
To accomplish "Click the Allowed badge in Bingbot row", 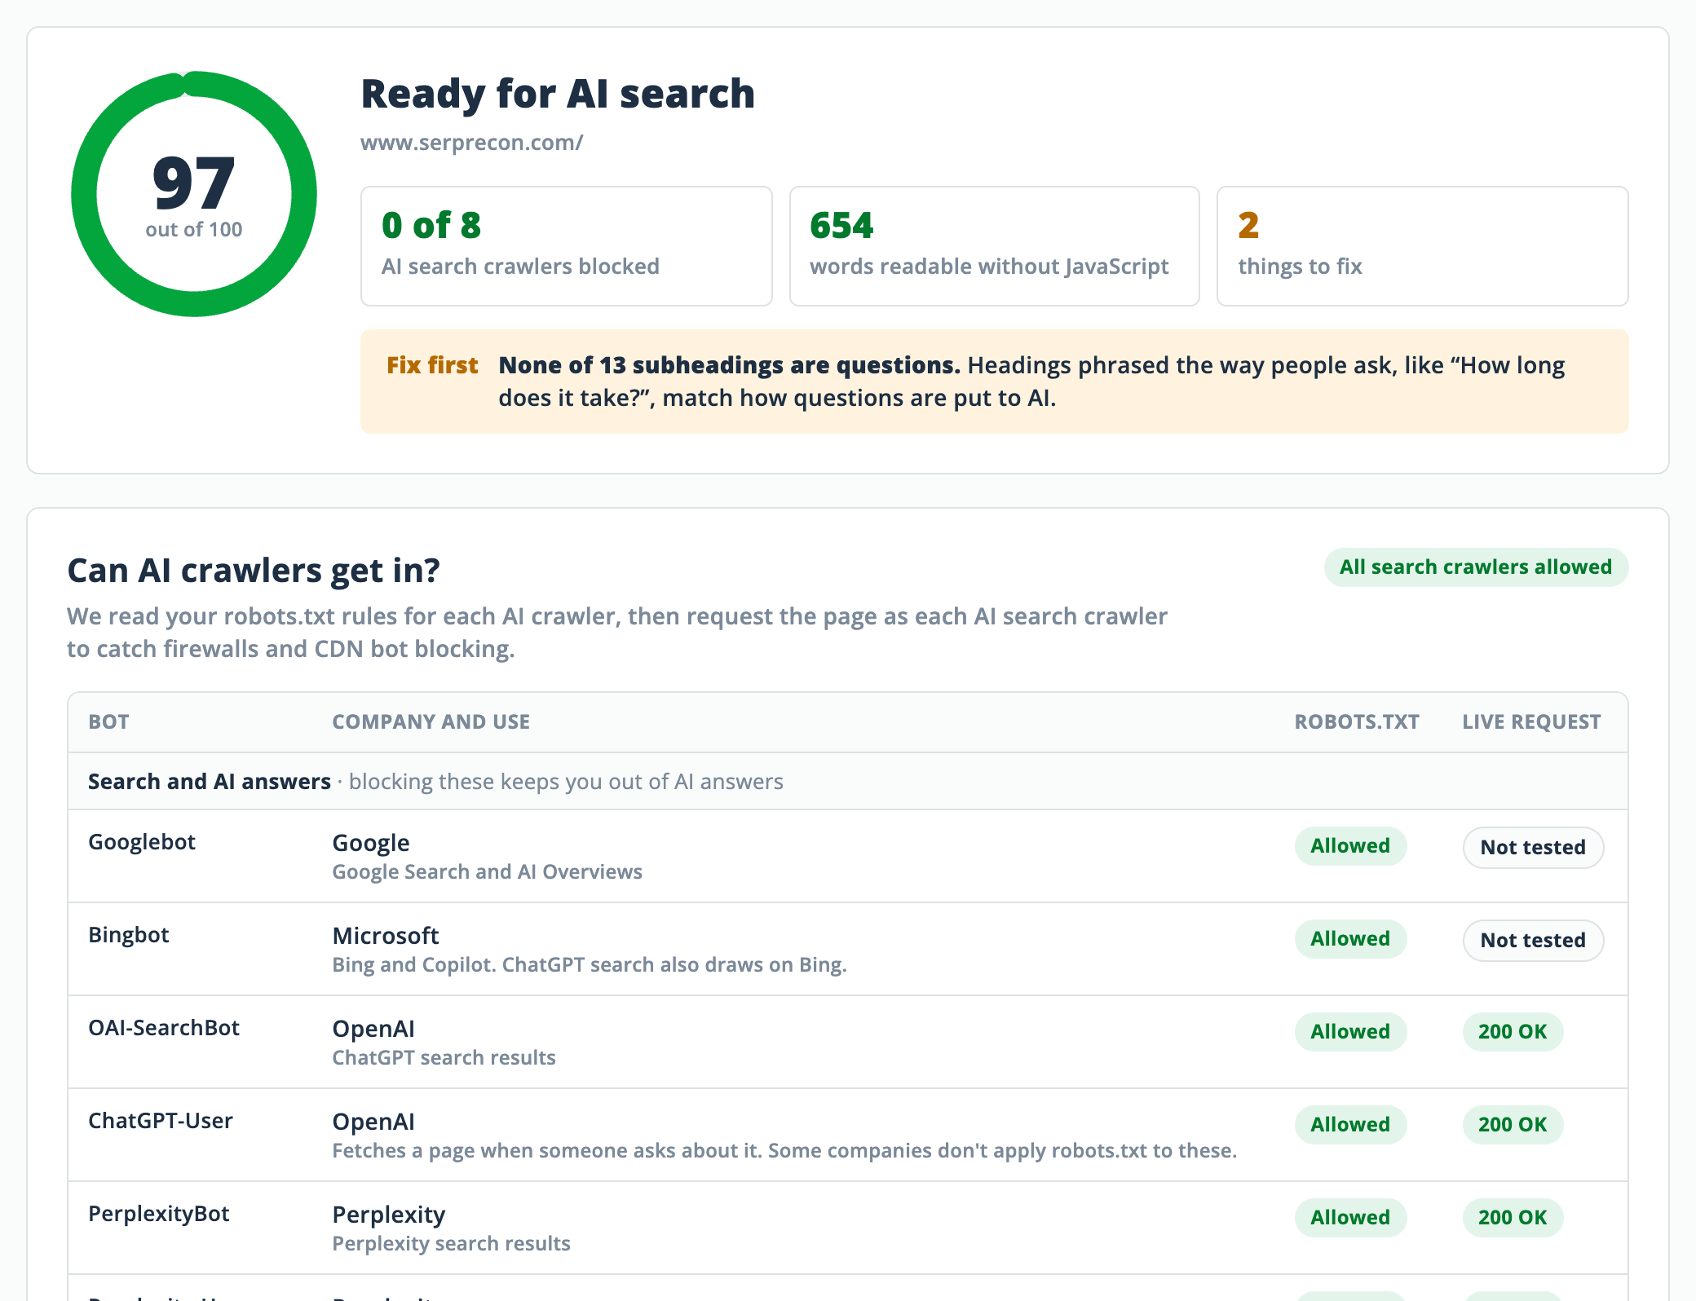I will click(1350, 939).
